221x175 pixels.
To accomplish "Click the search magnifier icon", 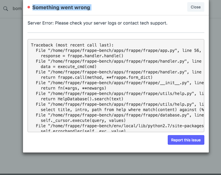I will click(6, 9).
